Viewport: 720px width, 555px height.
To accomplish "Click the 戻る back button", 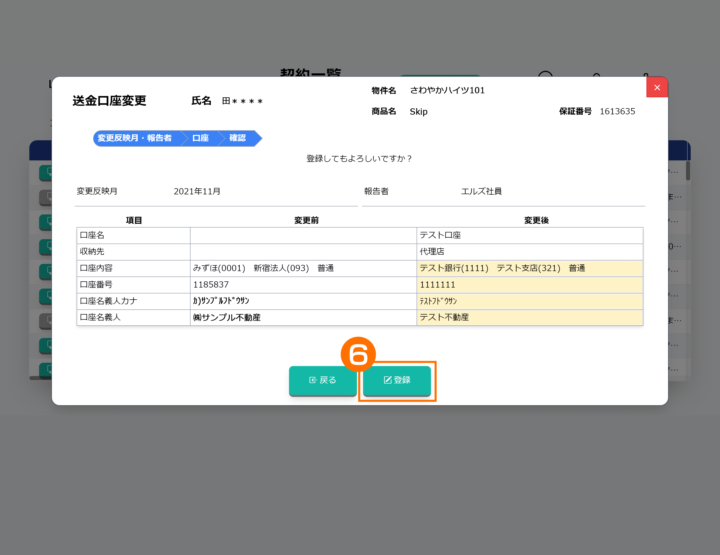I will tap(323, 380).
